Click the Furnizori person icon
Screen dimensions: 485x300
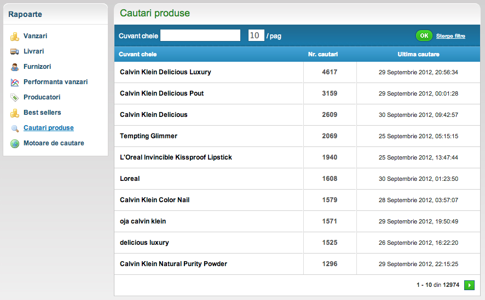[15, 67]
